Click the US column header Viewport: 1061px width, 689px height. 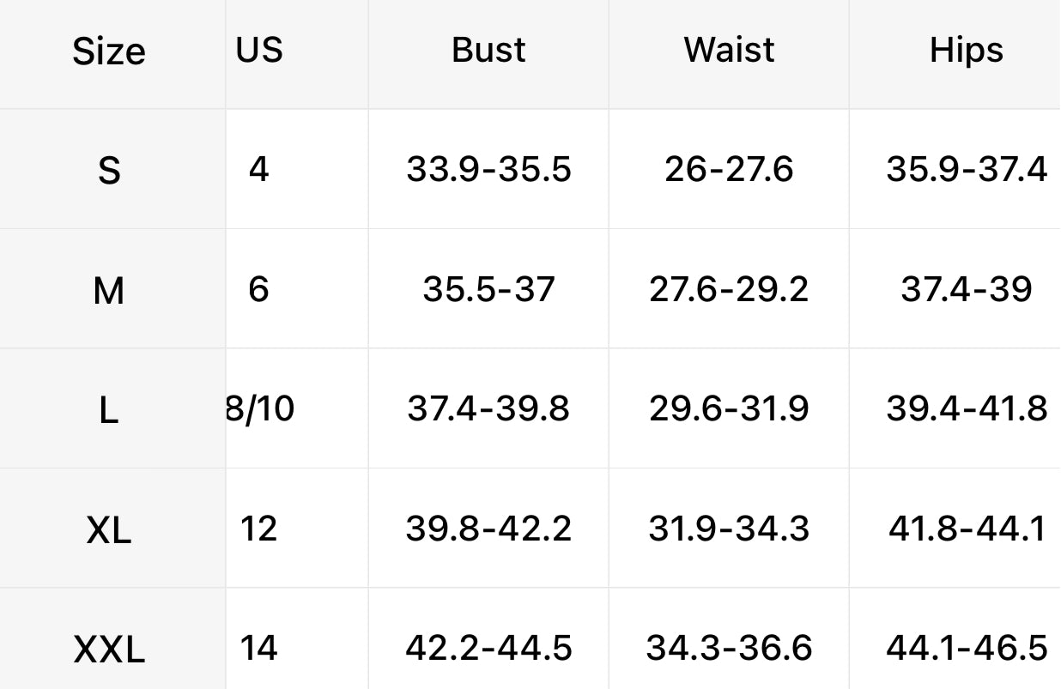(259, 50)
